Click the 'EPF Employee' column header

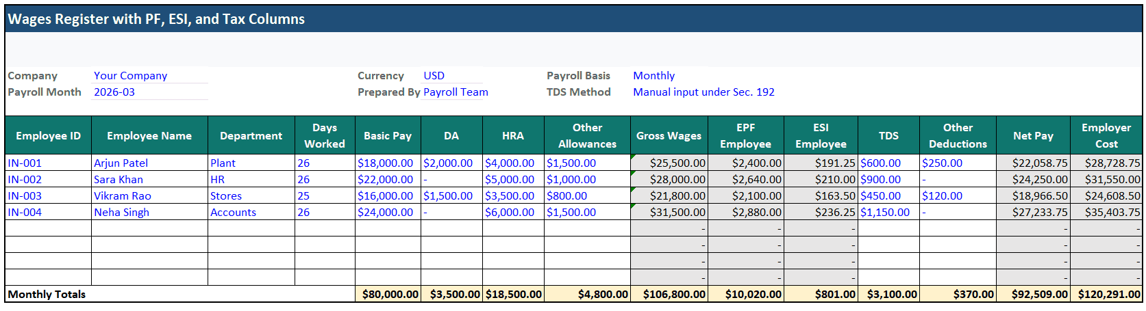click(x=745, y=135)
